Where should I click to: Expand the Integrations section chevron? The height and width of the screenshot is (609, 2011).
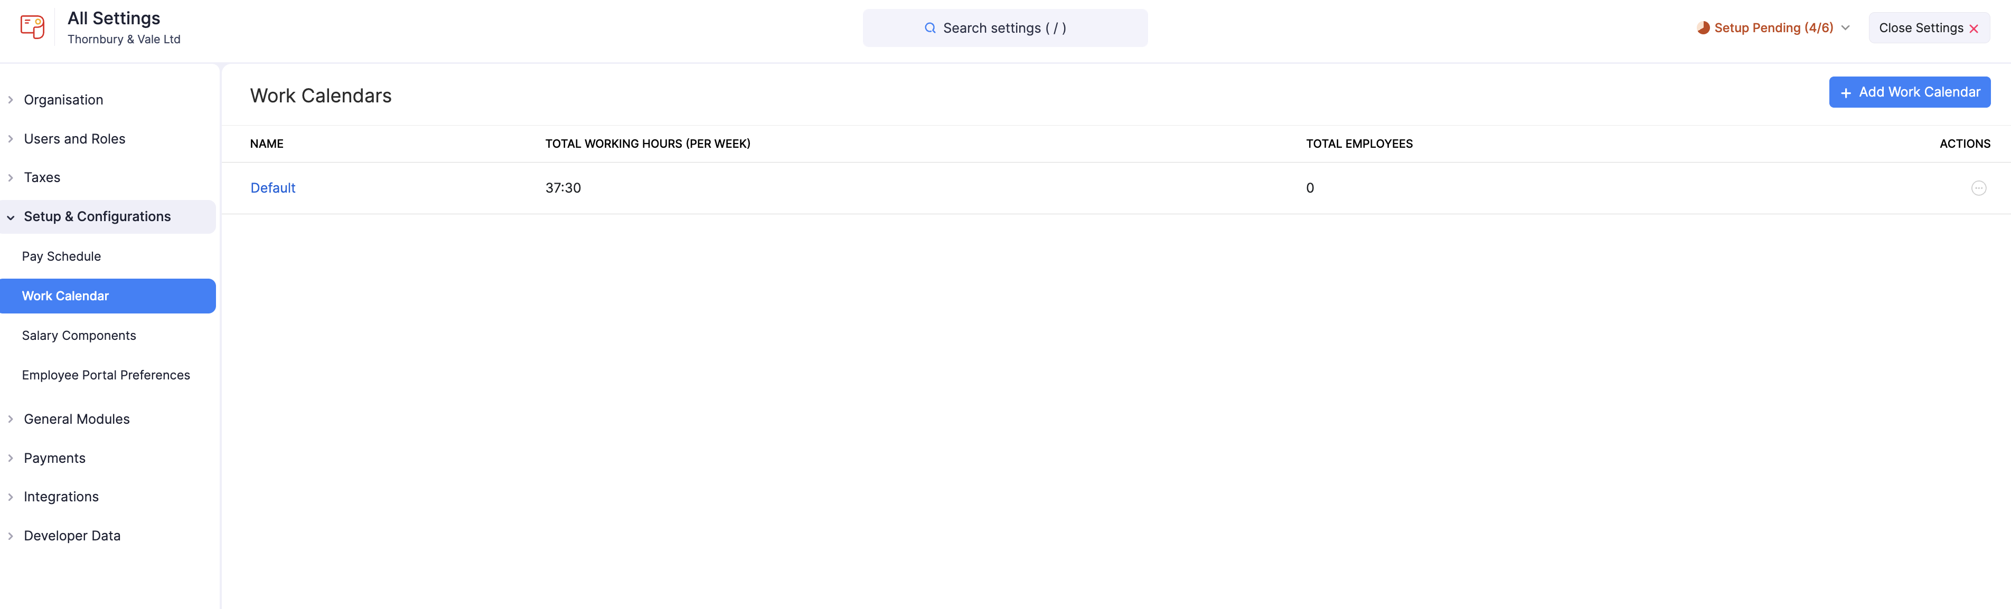point(10,498)
